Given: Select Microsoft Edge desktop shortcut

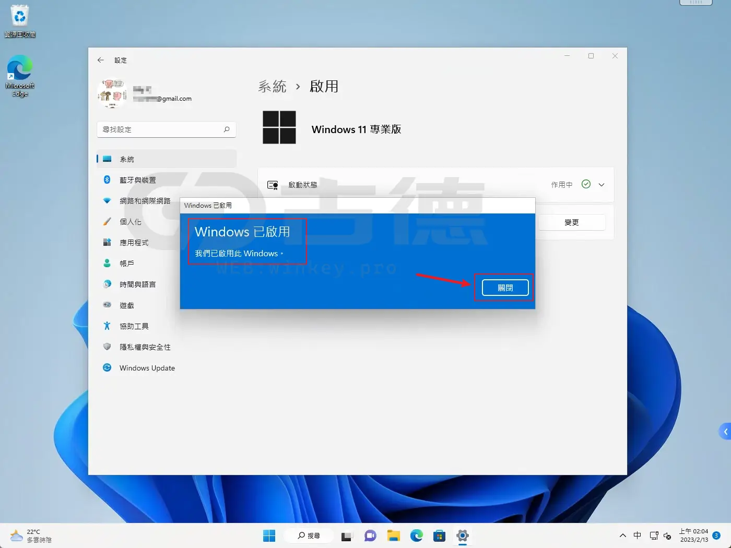Looking at the screenshot, I should [20, 76].
